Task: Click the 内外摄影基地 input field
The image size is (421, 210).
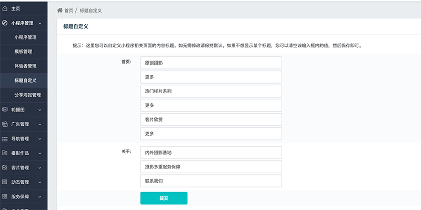Action: tap(211, 153)
